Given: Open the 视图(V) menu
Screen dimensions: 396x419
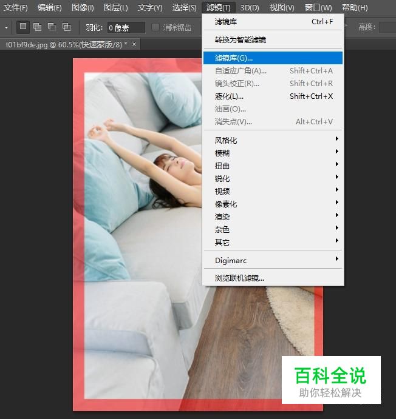Looking at the screenshot, I should click(282, 7).
